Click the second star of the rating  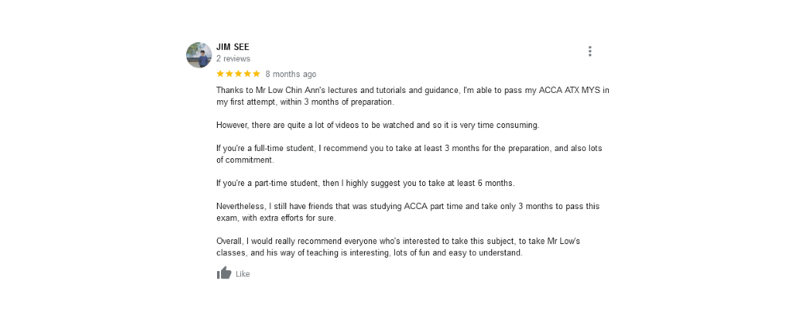(x=229, y=74)
